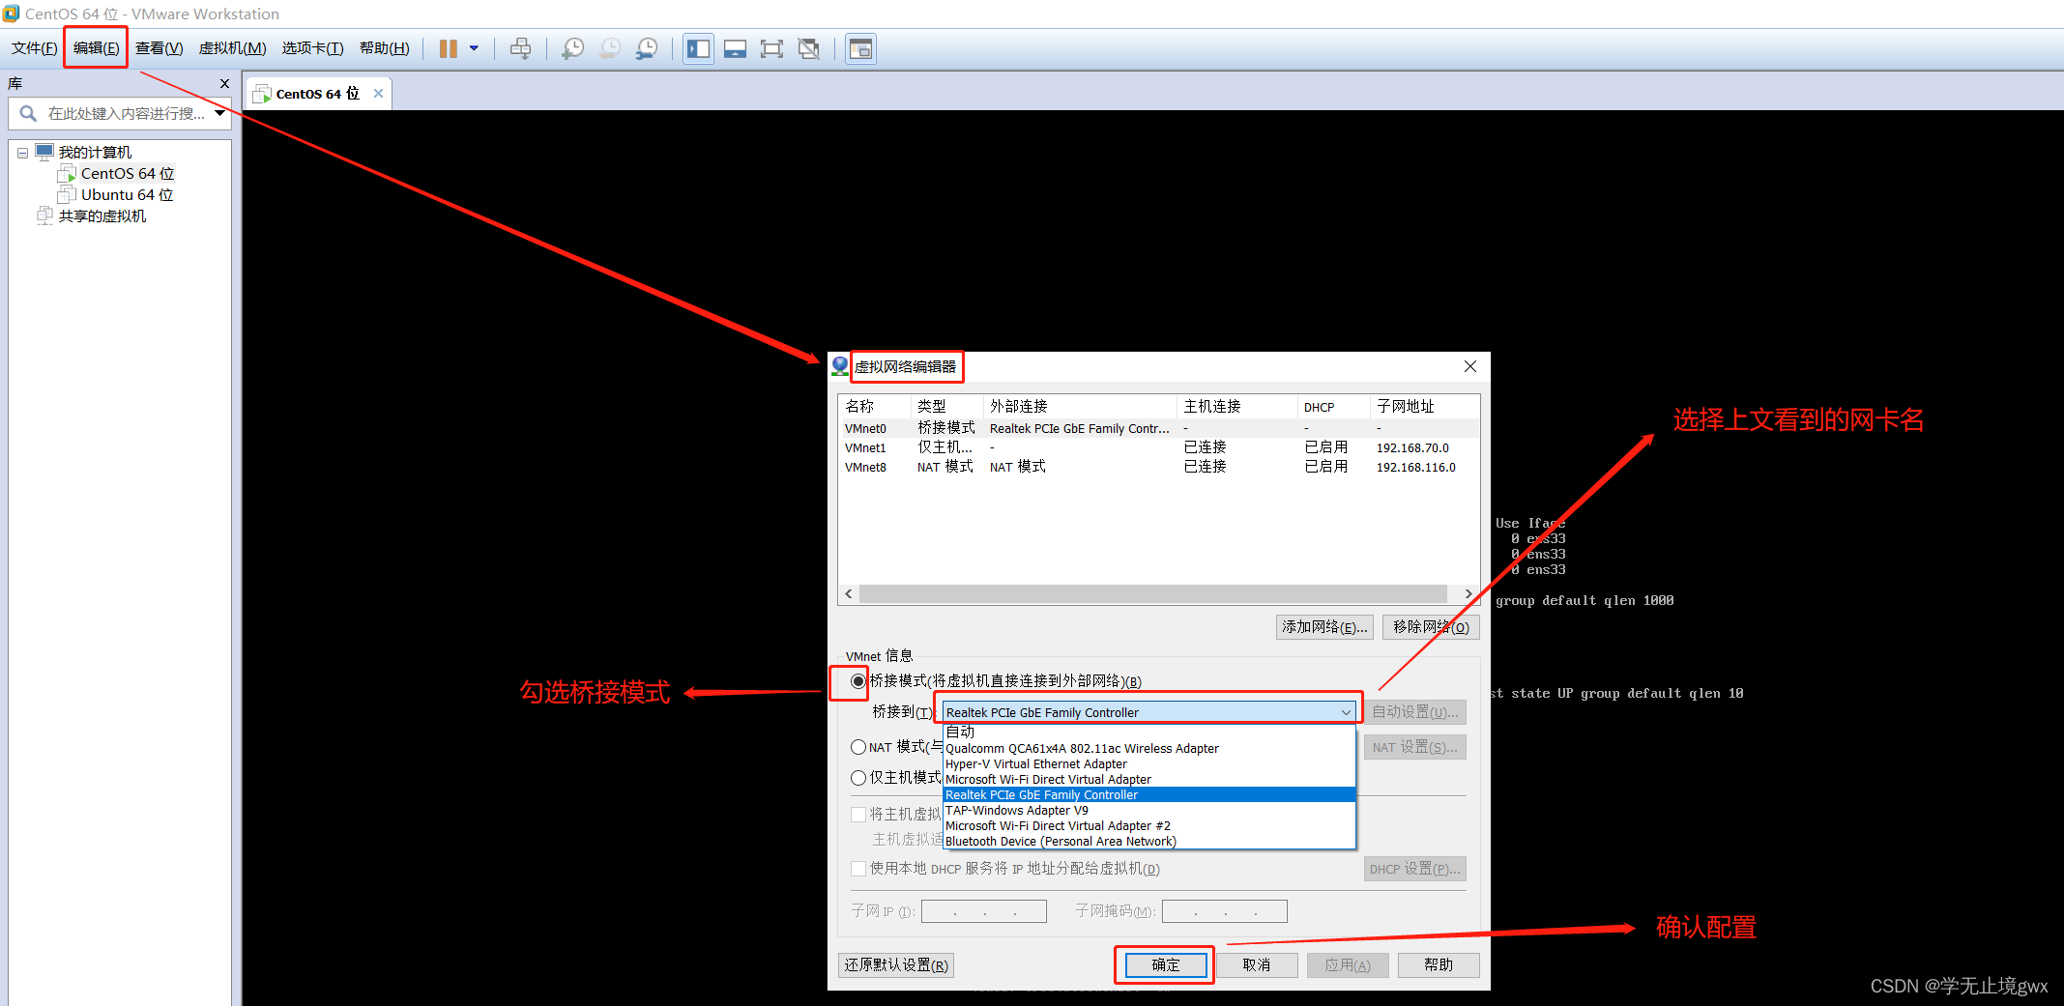The width and height of the screenshot is (2064, 1006).
Task: Click the console view toolbar icon
Action: coord(860,48)
